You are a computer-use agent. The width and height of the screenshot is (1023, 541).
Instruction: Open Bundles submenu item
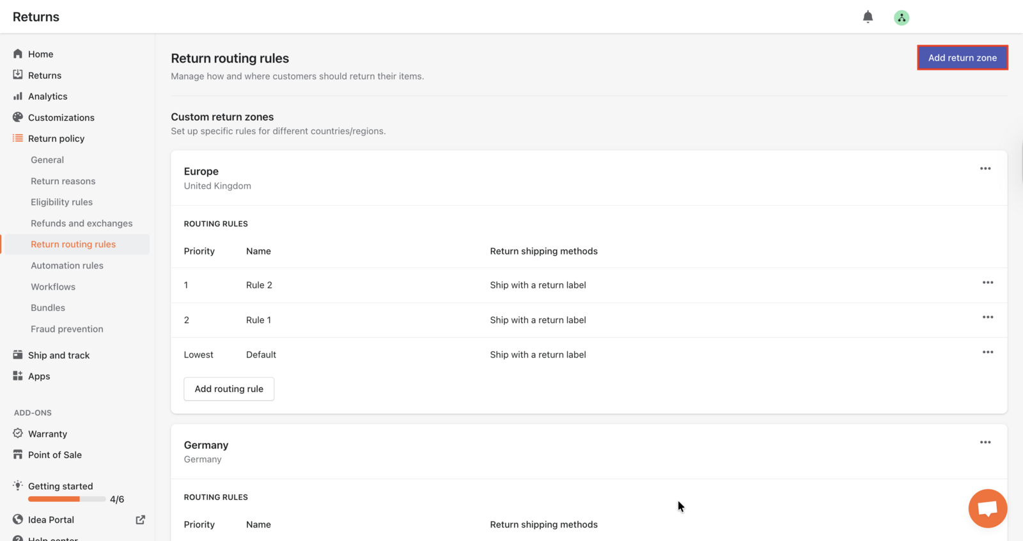tap(48, 308)
